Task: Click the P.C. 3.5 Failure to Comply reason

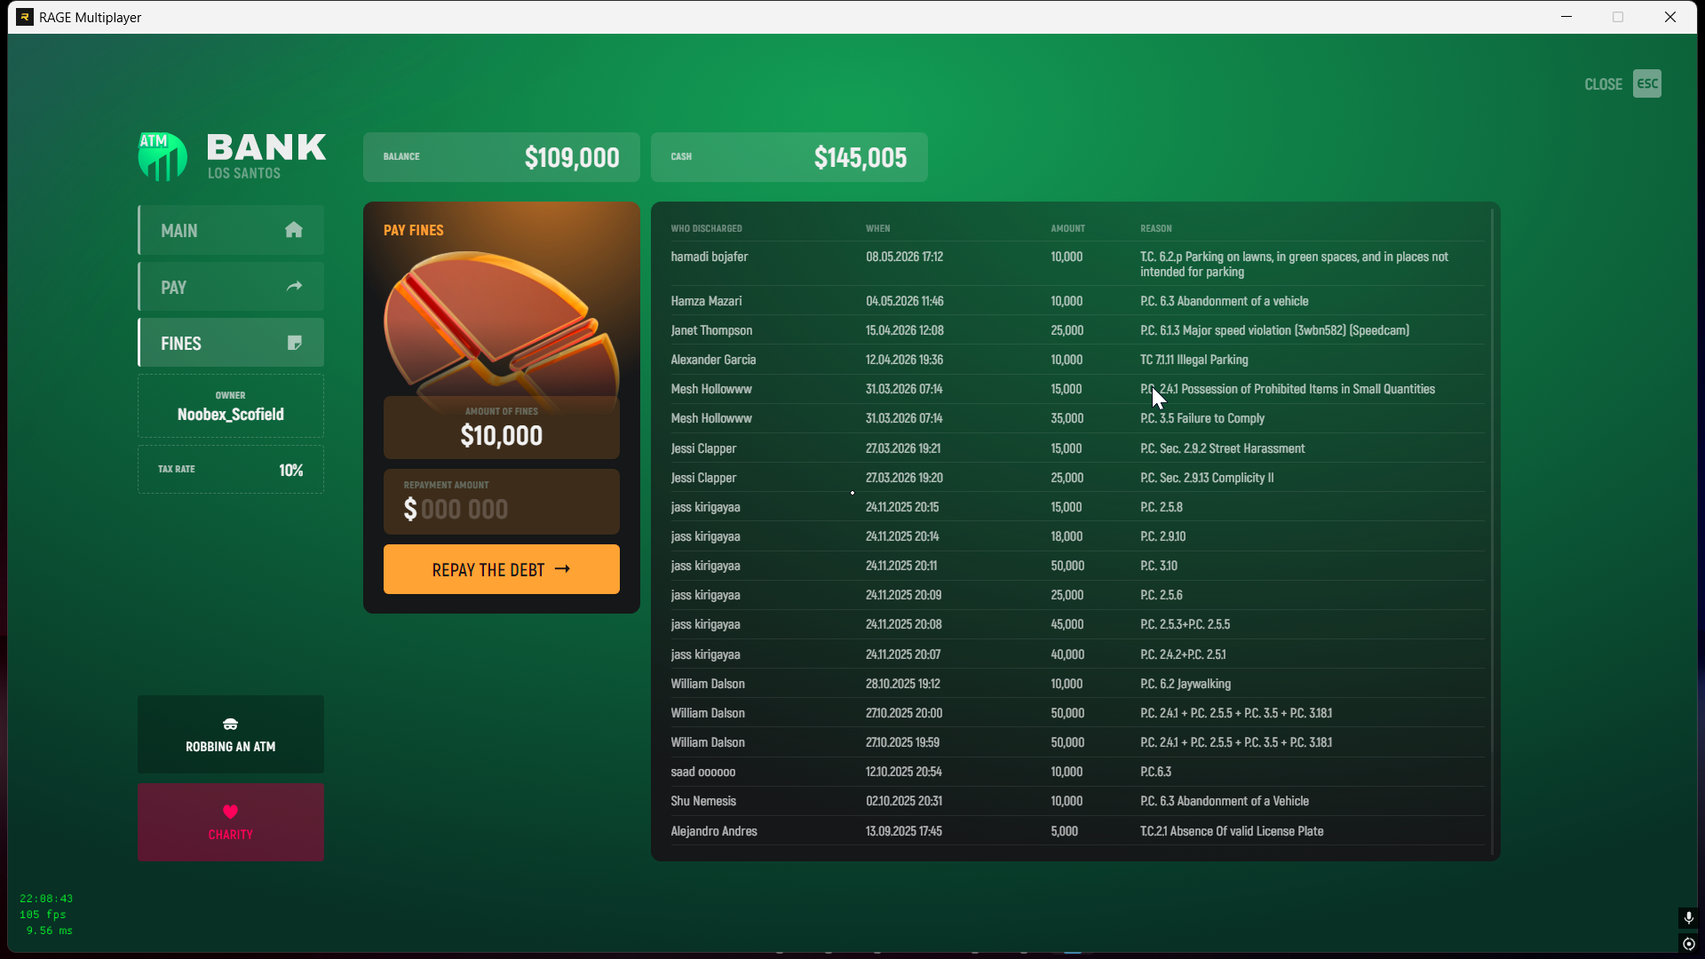Action: (1202, 418)
